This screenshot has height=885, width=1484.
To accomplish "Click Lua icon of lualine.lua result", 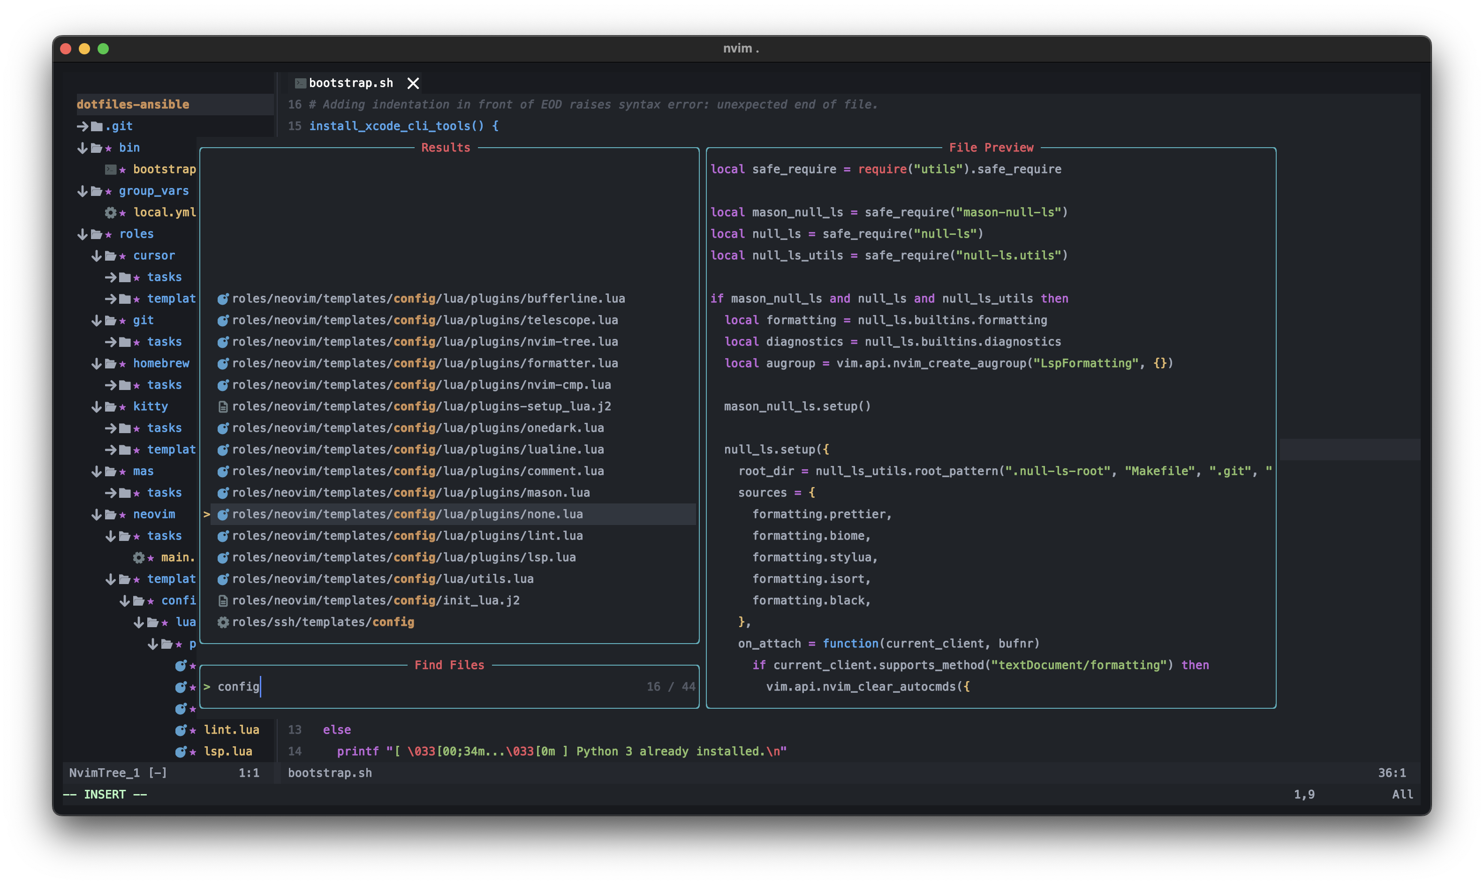I will coord(223,450).
